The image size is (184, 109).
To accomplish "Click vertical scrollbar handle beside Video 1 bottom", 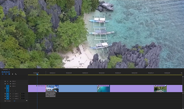I will 183,91.
